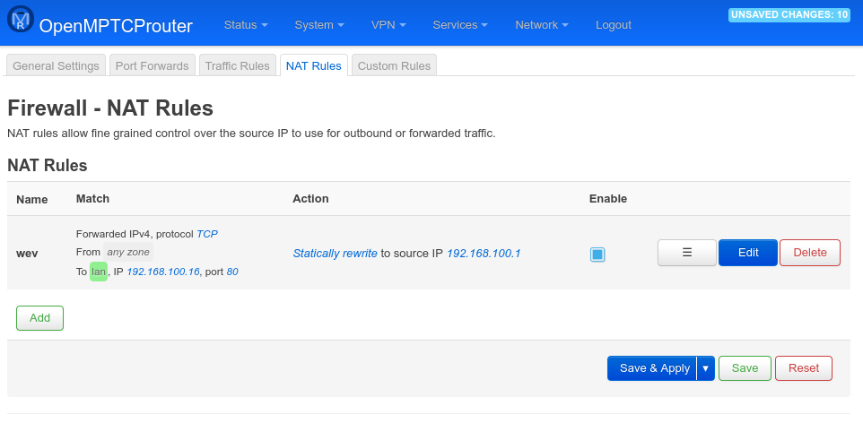Select the NAT Rules tab
This screenshot has width=863, height=423.
pyautogui.click(x=314, y=65)
